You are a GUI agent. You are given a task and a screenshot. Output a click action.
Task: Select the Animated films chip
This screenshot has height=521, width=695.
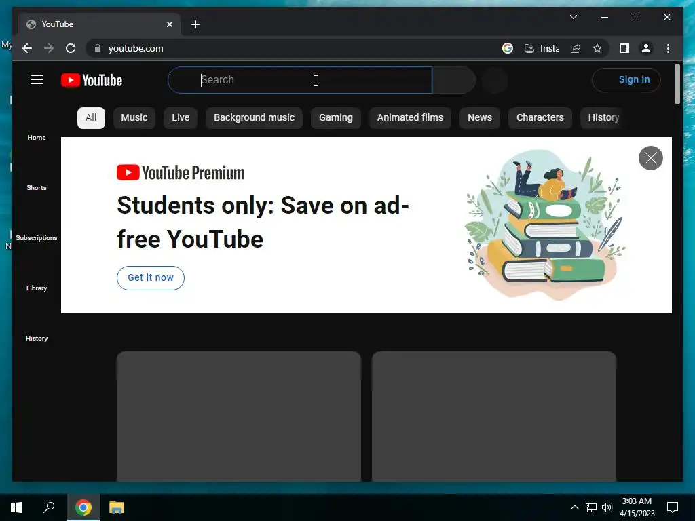410,118
